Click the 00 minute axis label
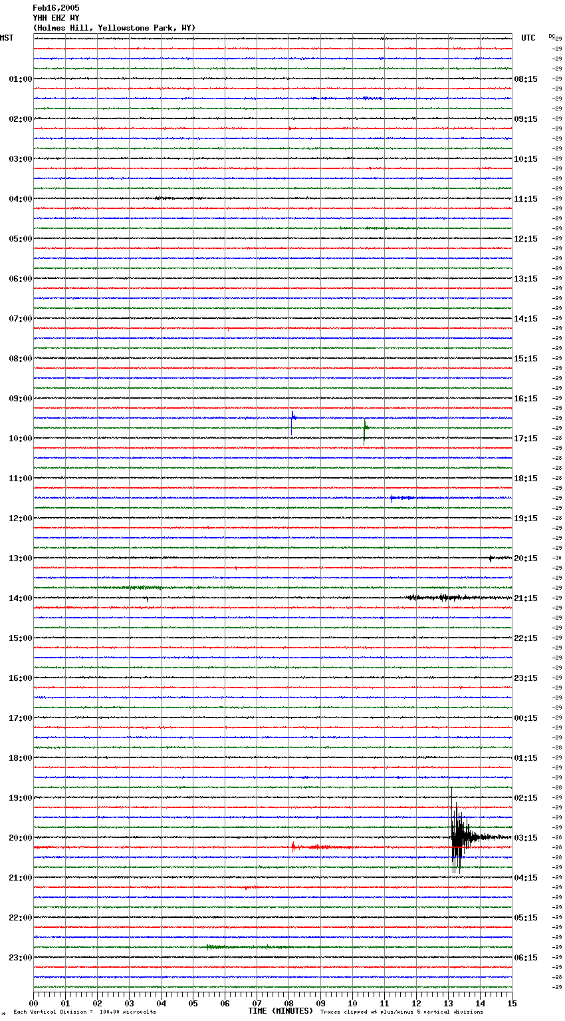The width and height of the screenshot is (565, 1021). [34, 1003]
